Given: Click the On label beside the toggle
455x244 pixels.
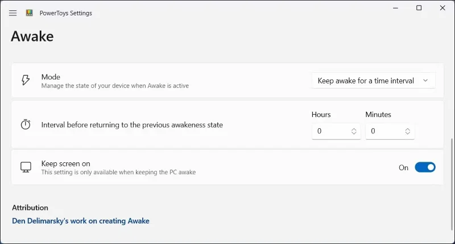Looking at the screenshot, I should [403, 167].
